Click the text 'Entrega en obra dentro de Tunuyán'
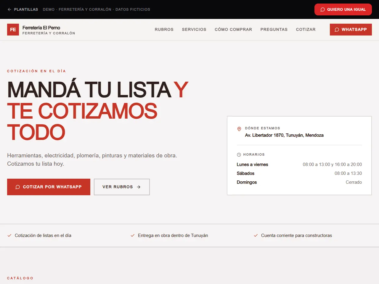The height and width of the screenshot is (284, 379). (x=173, y=235)
